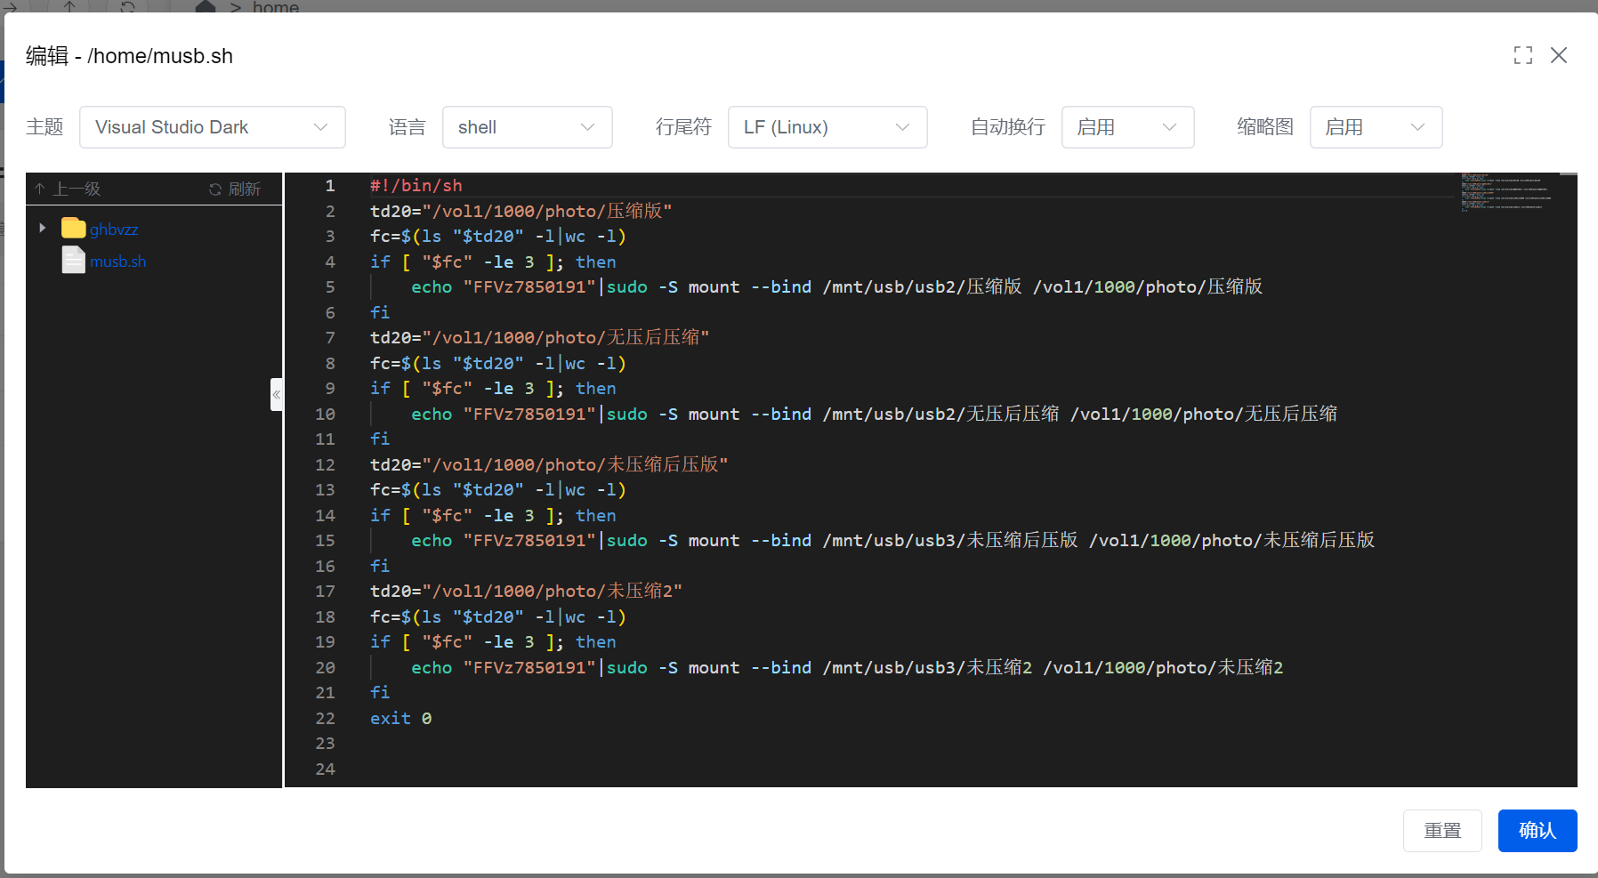This screenshot has width=1598, height=878.
Task: Refresh the file tree
Action: coord(235,189)
